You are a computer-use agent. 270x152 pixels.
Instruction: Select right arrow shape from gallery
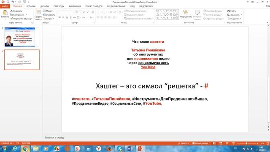[x=167, y=15]
